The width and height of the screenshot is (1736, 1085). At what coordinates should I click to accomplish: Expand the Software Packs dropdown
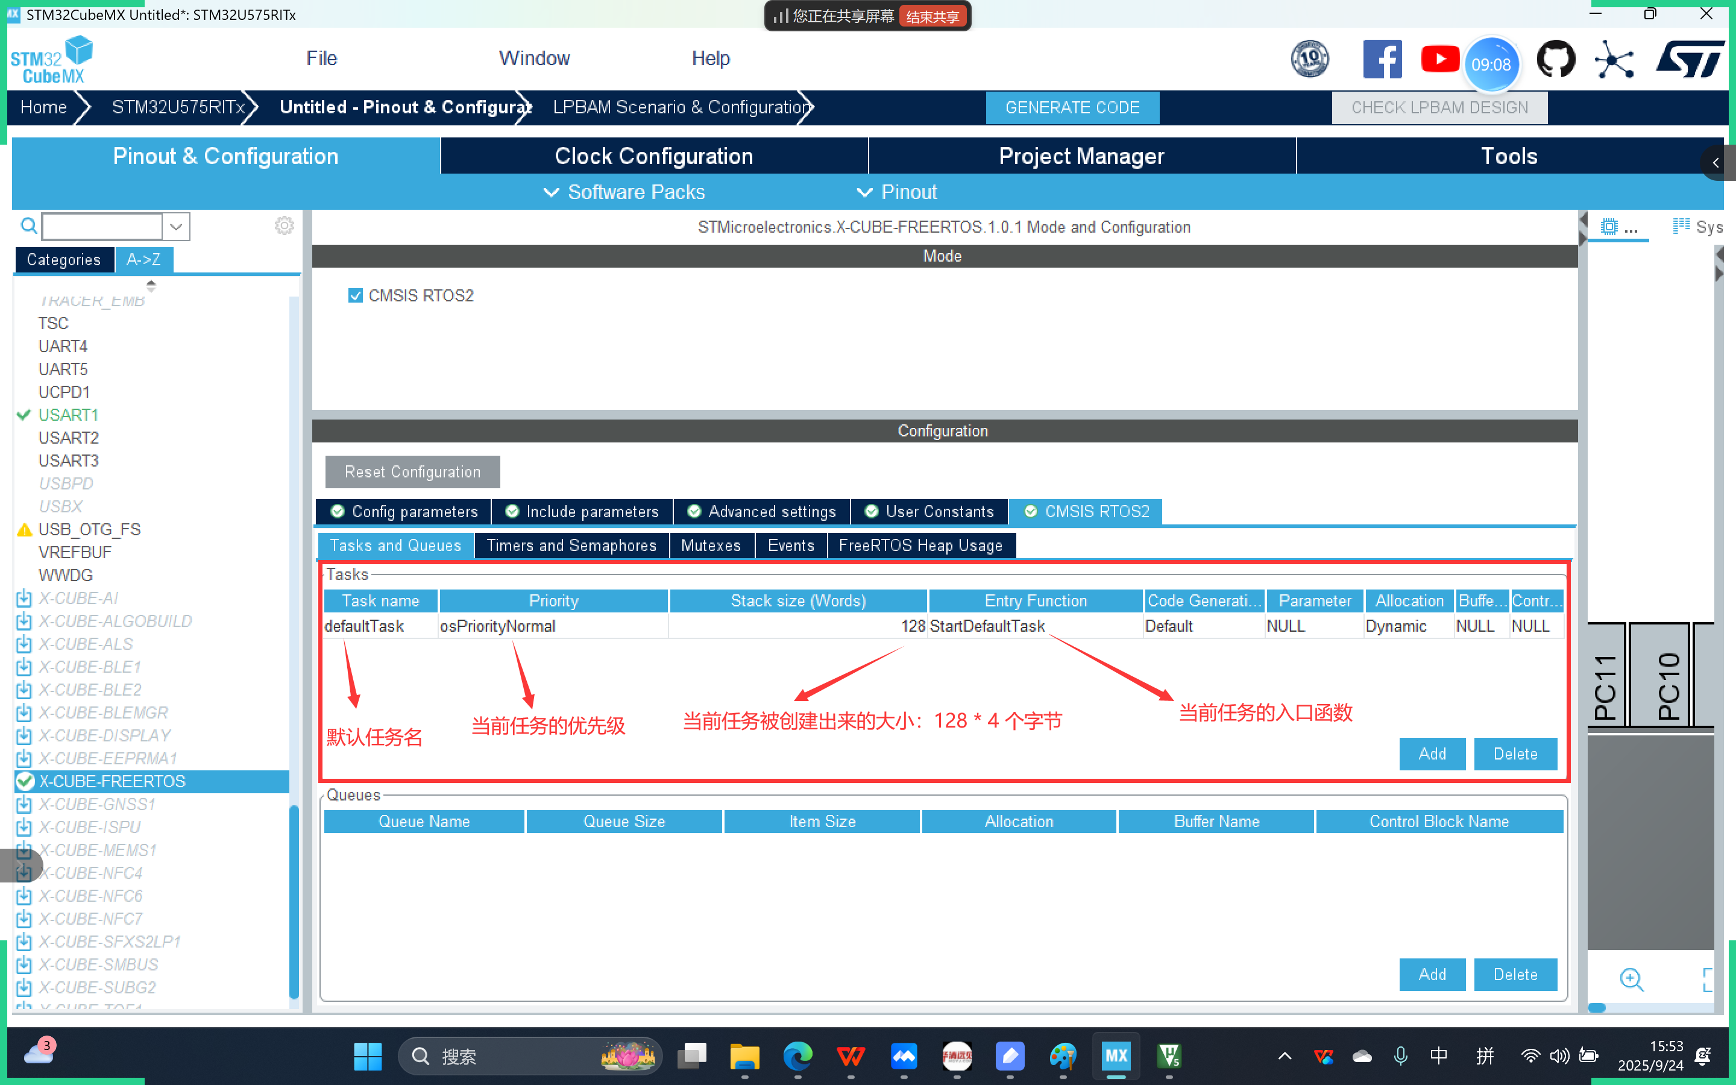point(624,192)
